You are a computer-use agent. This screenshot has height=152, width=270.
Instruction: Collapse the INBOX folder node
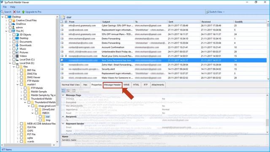(x=32, y=113)
